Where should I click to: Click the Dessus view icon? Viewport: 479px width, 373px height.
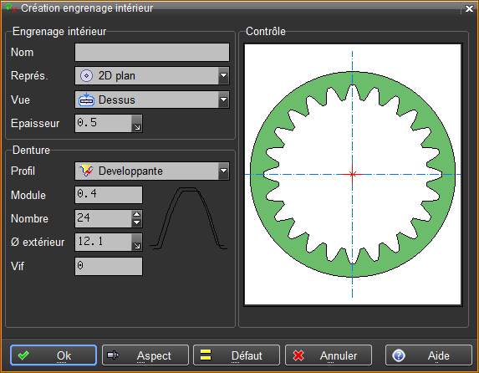pyautogui.click(x=86, y=100)
